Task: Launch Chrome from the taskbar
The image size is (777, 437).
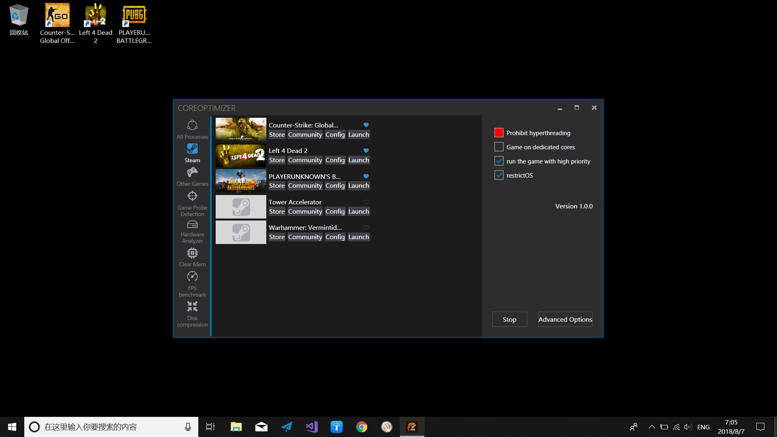Action: (x=361, y=426)
